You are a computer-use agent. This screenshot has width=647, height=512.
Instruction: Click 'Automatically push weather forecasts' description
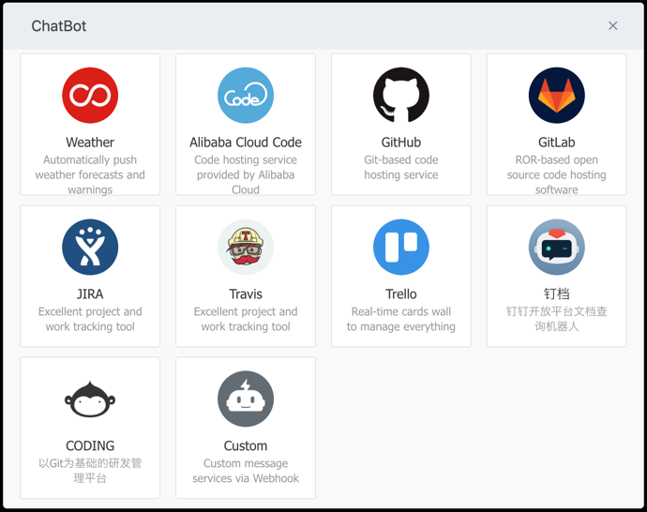[x=90, y=174]
